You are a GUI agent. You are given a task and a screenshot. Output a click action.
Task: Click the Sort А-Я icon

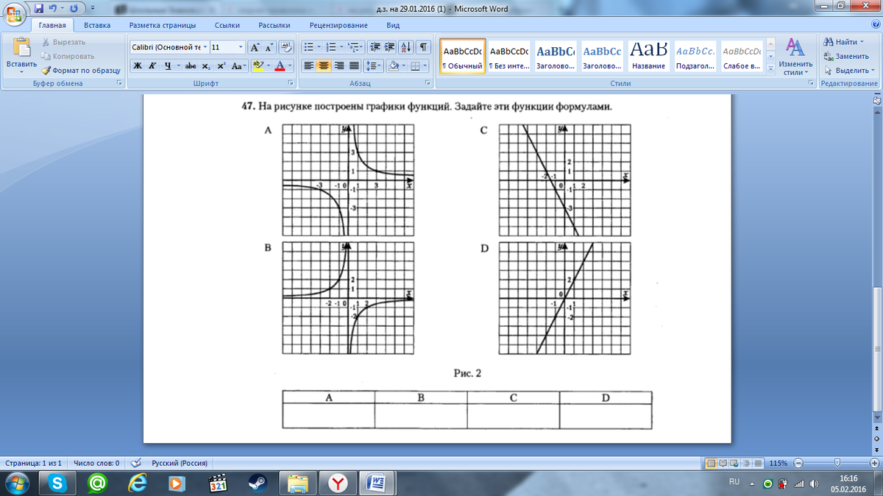pos(408,47)
